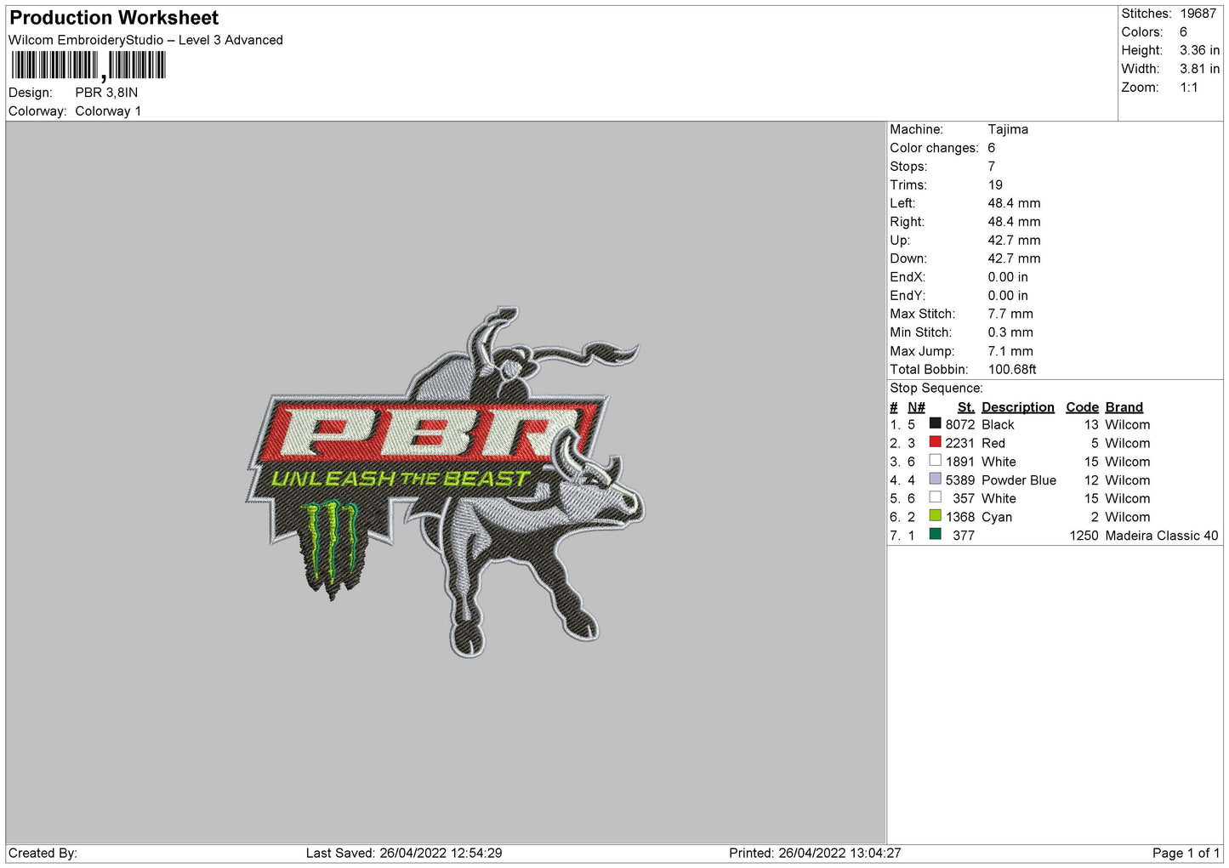This screenshot has height=868, width=1229.
Task: Click the 'Black' description in row 1
Action: 998,425
